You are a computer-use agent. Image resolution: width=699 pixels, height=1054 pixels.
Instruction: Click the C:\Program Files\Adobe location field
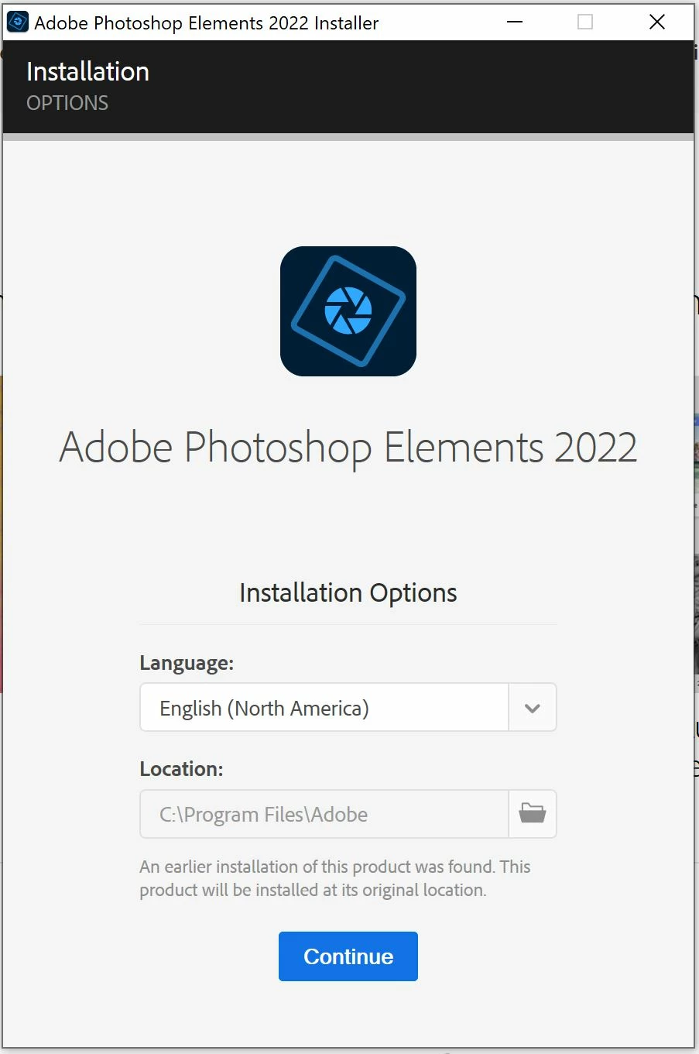[324, 814]
